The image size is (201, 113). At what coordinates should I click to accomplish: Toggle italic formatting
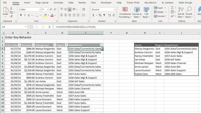tap(25, 15)
